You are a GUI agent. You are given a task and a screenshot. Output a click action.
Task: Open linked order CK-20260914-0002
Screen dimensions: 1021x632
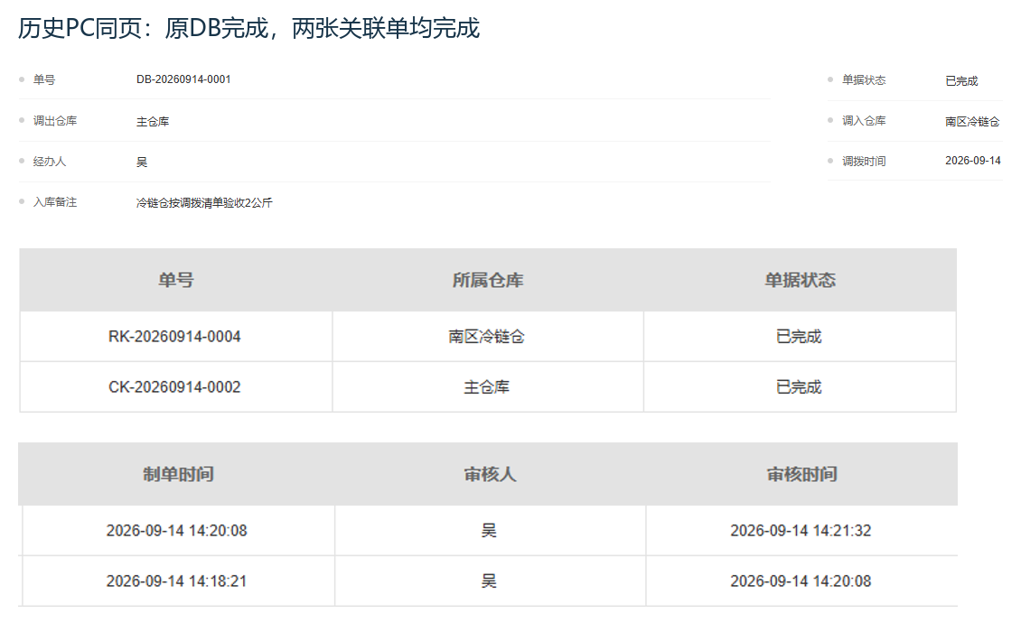174,387
